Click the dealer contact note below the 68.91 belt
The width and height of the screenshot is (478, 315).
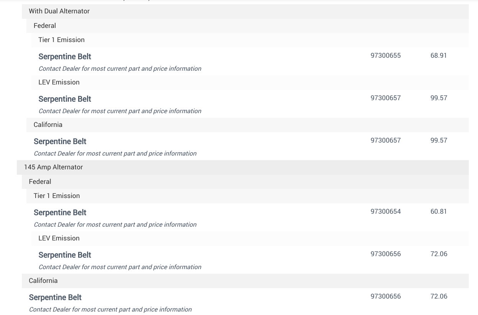coord(120,69)
